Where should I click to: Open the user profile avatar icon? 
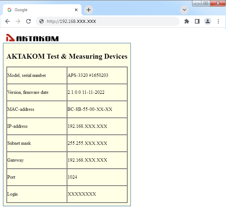pos(208,21)
